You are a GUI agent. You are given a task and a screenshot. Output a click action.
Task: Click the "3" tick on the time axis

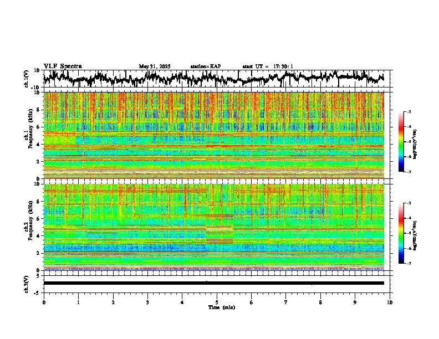click(147, 302)
